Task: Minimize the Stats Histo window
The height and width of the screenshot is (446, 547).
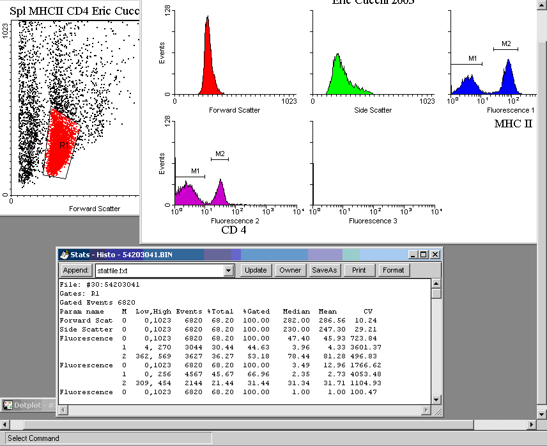Action: point(413,254)
